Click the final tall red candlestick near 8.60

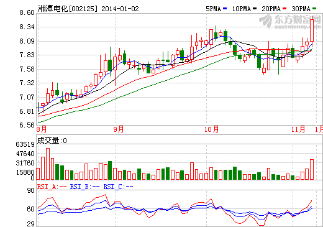(x=312, y=30)
